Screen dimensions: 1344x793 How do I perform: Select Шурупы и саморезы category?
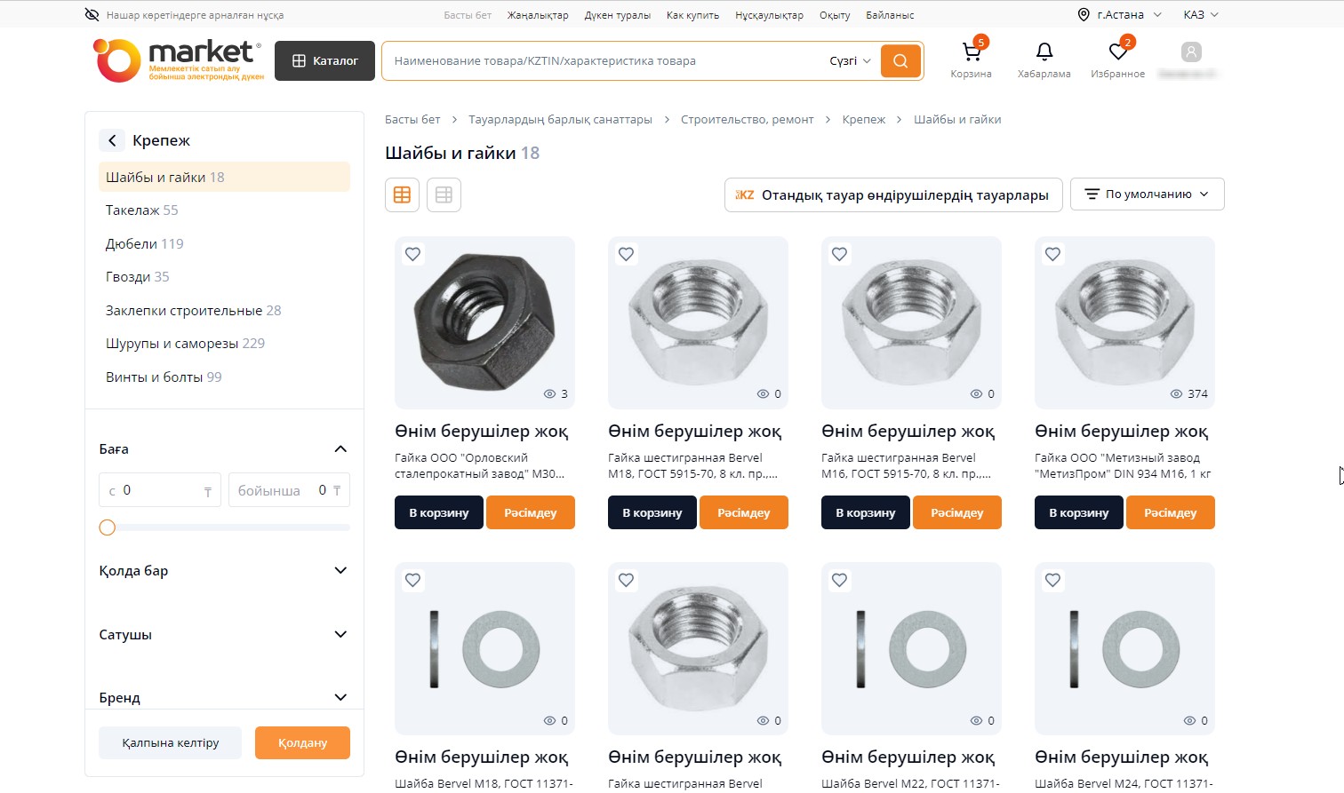click(185, 344)
